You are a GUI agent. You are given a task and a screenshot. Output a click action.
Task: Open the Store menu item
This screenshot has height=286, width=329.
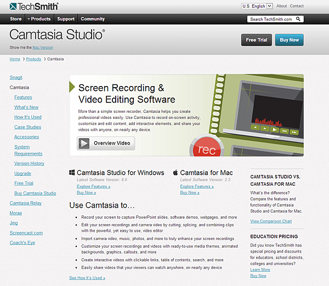(16, 19)
